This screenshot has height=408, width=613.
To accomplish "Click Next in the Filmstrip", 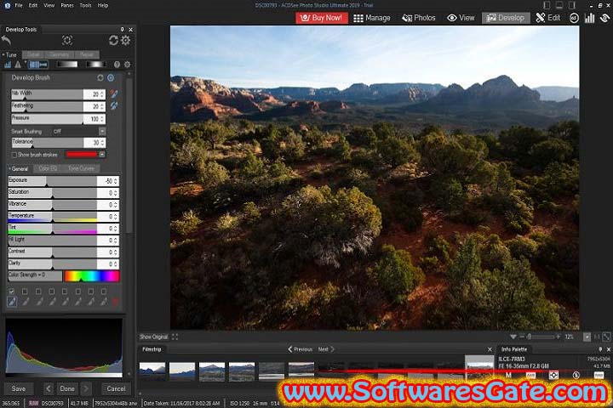I will pos(326,349).
